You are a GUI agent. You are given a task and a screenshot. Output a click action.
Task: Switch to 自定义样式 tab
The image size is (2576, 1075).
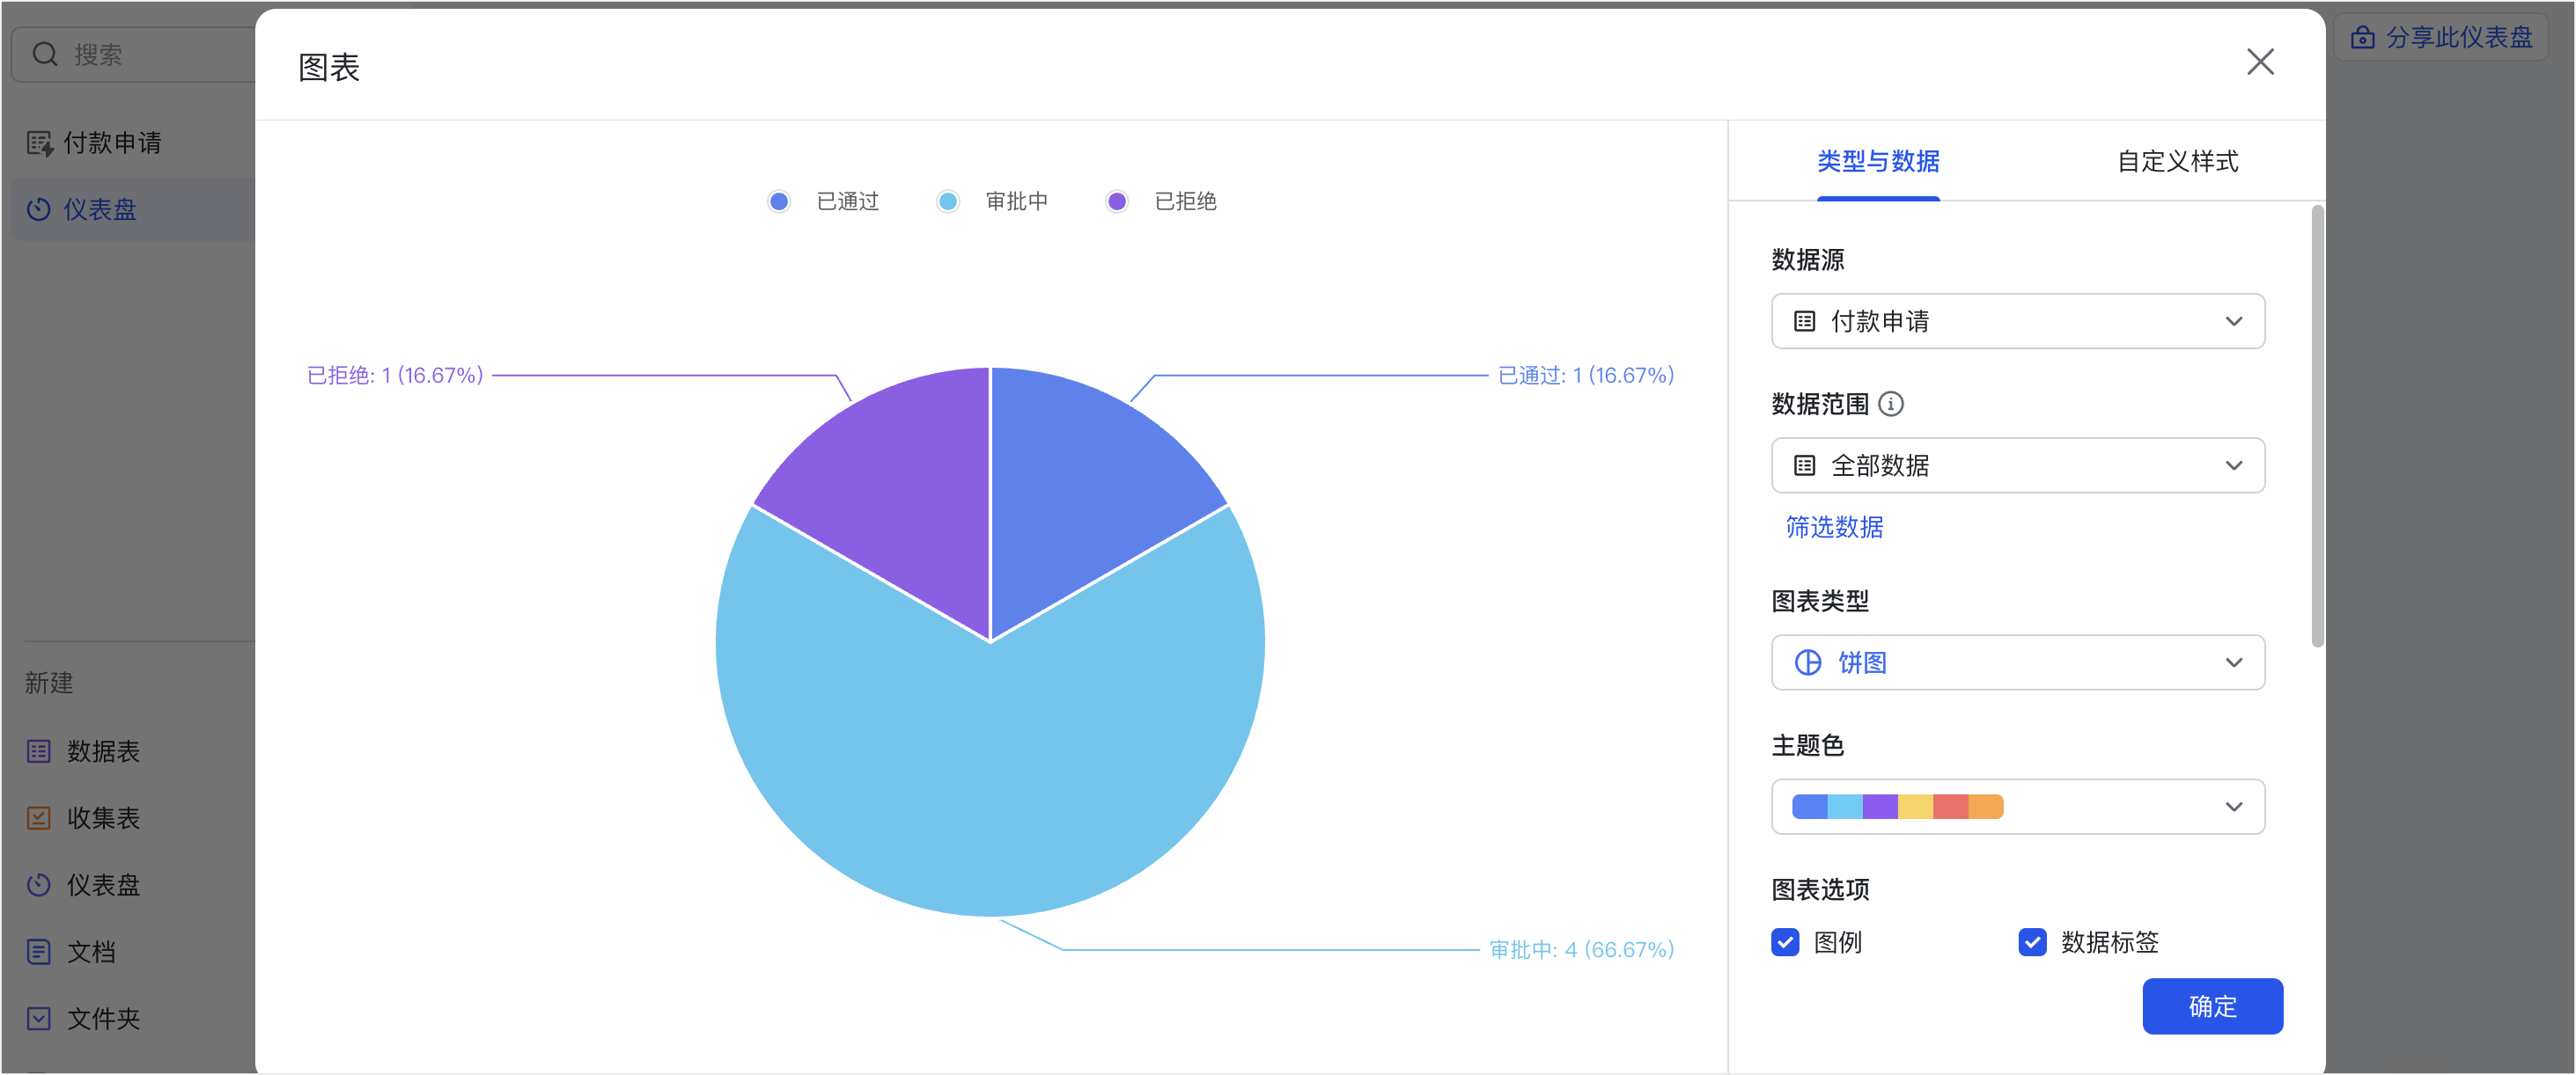pyautogui.click(x=2177, y=162)
